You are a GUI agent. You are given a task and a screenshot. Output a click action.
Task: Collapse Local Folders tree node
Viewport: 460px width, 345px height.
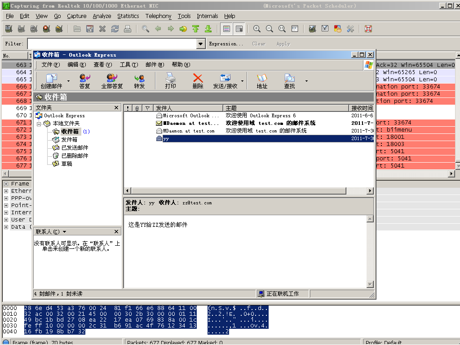click(39, 124)
